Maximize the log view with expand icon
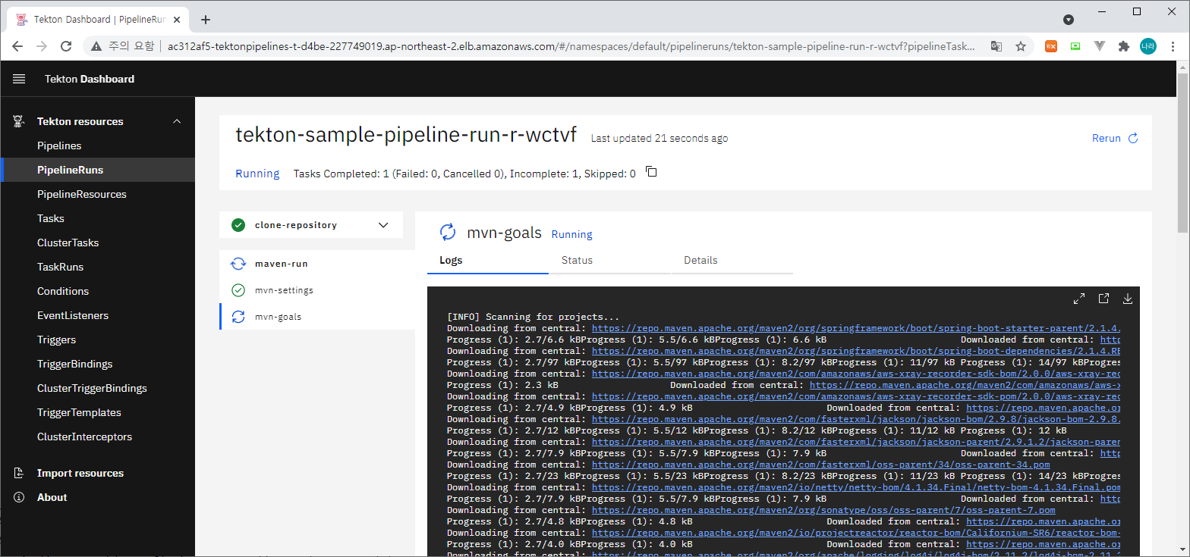 click(1079, 299)
